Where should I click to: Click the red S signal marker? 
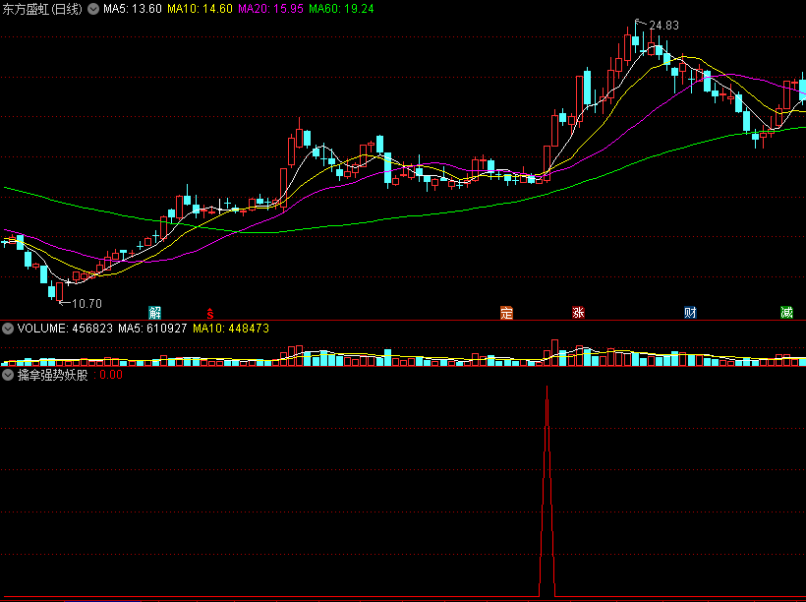[x=209, y=313]
